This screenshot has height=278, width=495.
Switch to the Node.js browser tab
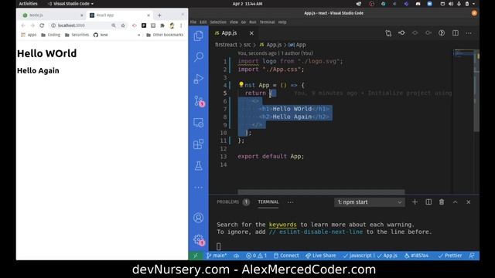point(52,15)
